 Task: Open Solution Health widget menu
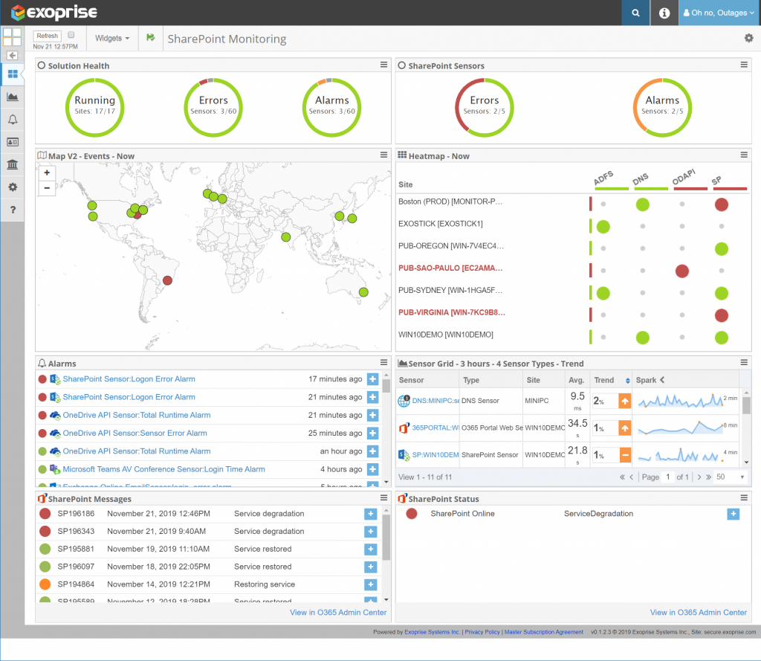pyautogui.click(x=383, y=65)
